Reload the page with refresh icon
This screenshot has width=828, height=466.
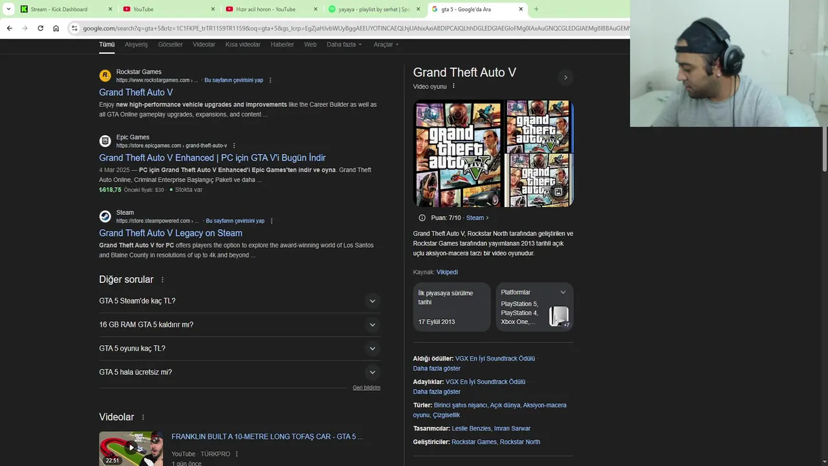point(40,28)
